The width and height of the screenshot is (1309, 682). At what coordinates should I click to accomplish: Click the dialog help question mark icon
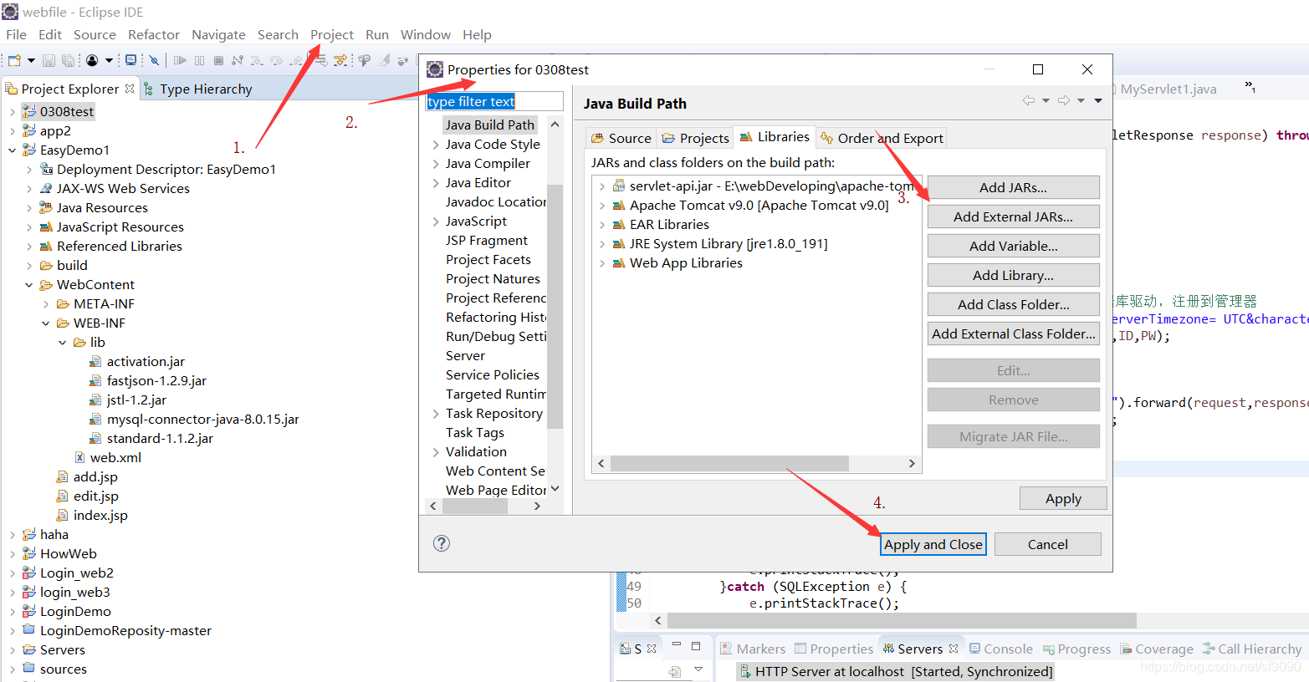[x=442, y=543]
